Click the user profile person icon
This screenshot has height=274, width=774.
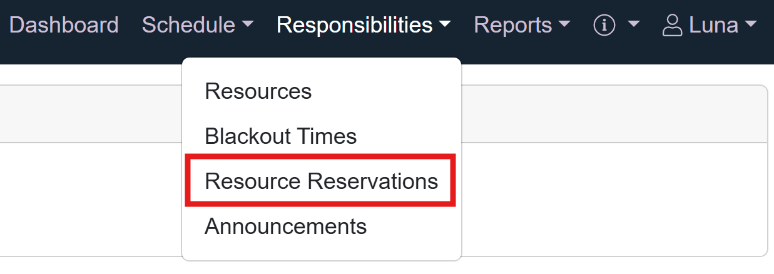click(672, 26)
